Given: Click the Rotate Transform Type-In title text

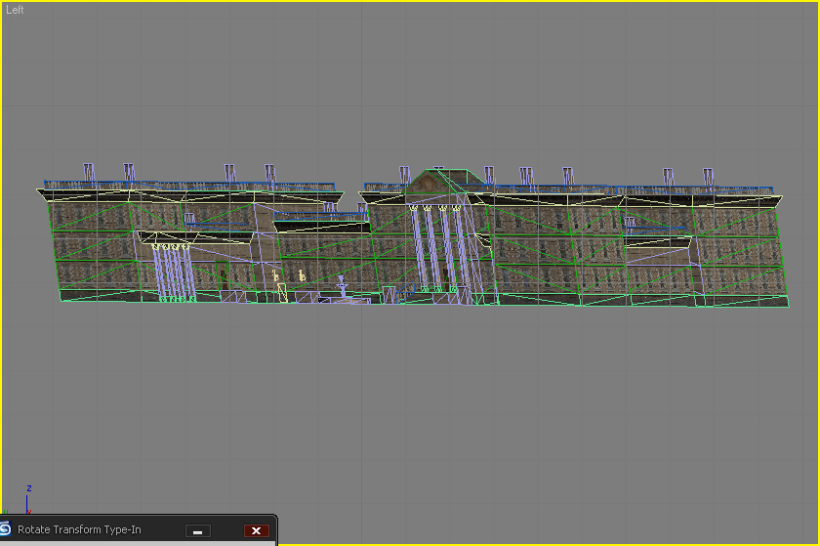Looking at the screenshot, I should pyautogui.click(x=79, y=530).
